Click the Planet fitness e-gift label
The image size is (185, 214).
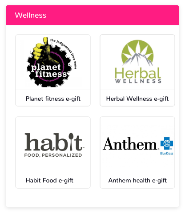[x=53, y=99]
